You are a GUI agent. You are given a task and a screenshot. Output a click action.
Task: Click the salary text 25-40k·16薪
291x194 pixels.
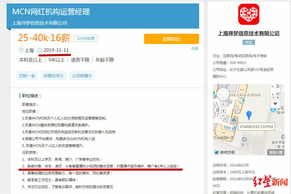click(x=44, y=38)
